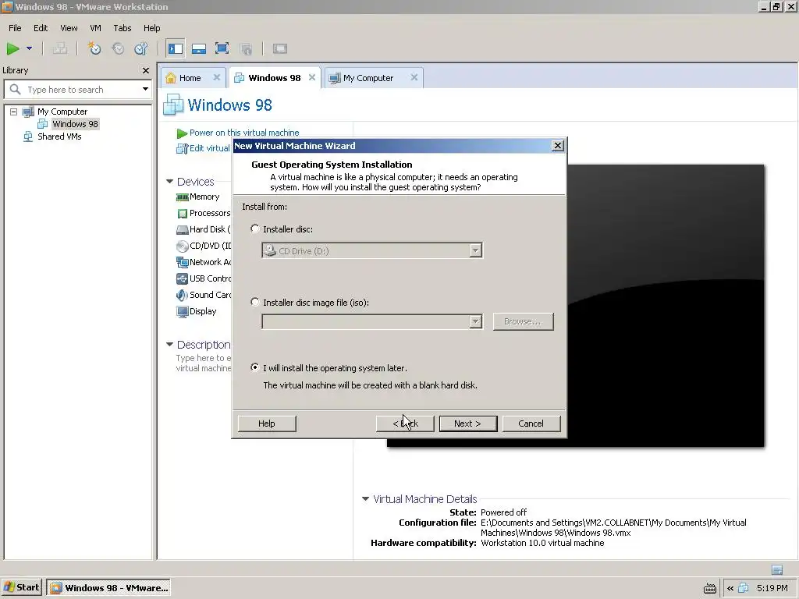Click the Unity mode toolbar icon
The width and height of the screenshot is (799, 599).
246,48
